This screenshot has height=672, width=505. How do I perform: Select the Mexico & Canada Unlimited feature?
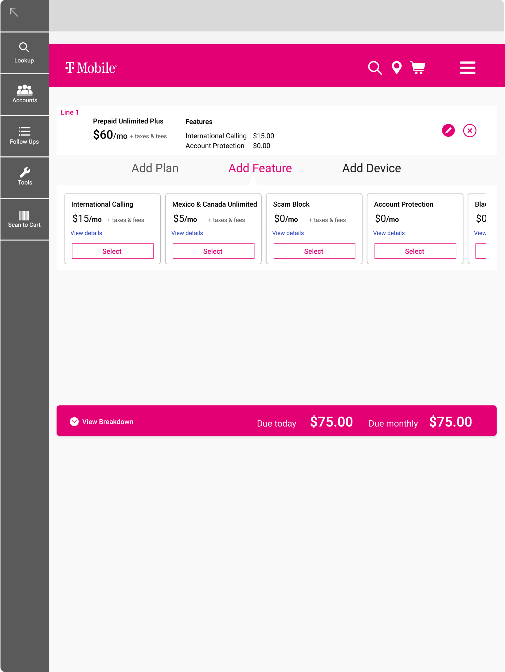pyautogui.click(x=213, y=251)
